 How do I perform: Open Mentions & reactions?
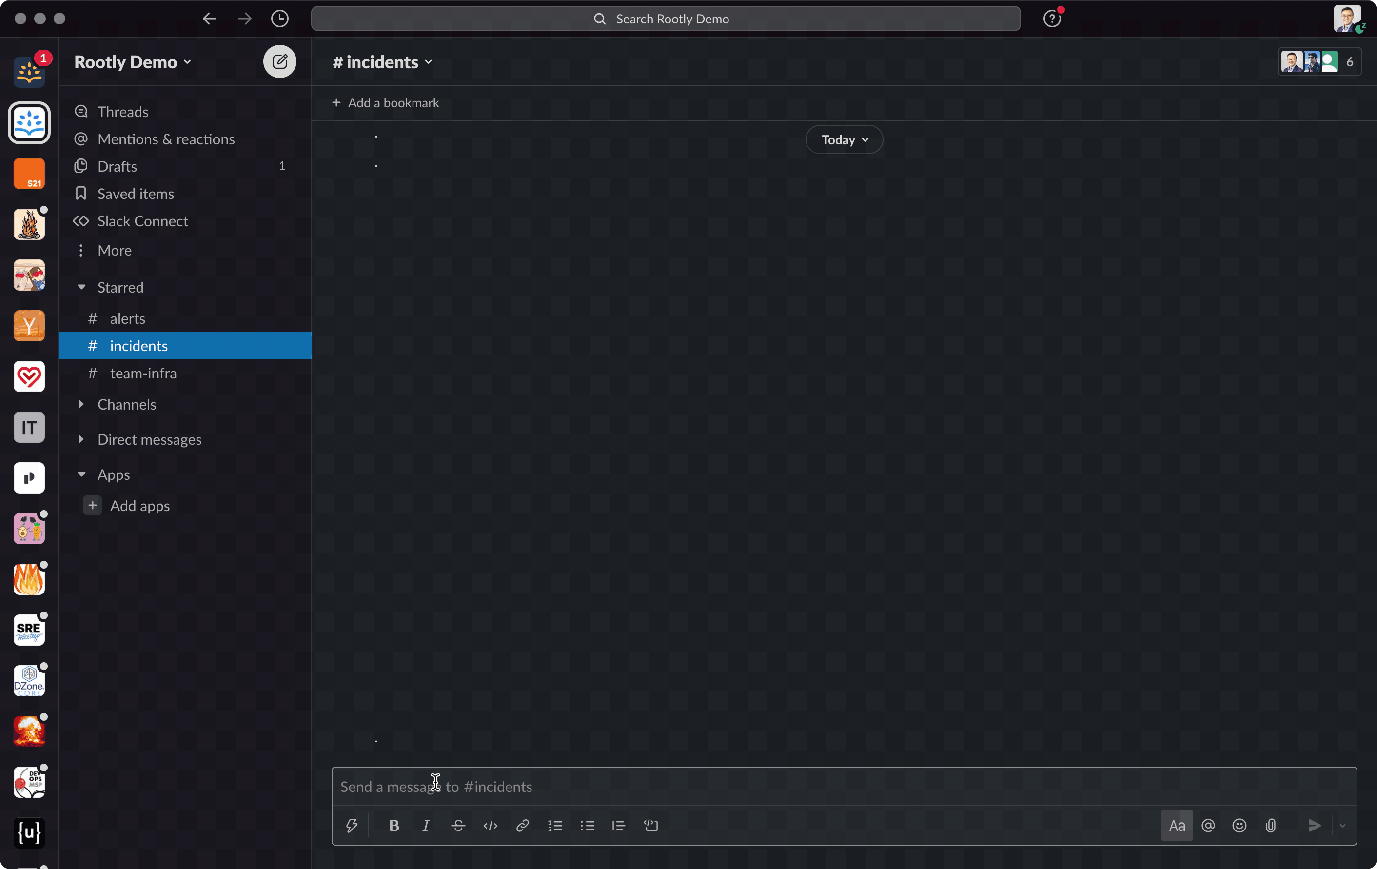point(166,139)
